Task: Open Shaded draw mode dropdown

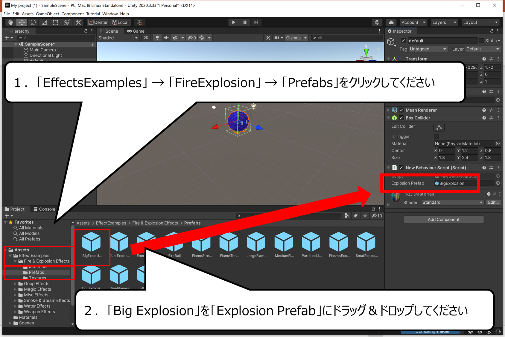Action: click(x=118, y=38)
